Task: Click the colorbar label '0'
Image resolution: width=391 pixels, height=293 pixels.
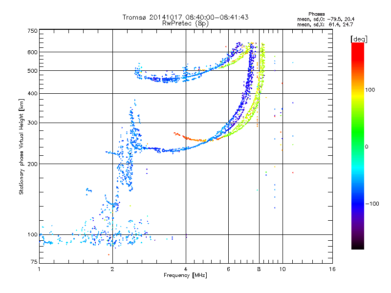Action: click(367, 147)
